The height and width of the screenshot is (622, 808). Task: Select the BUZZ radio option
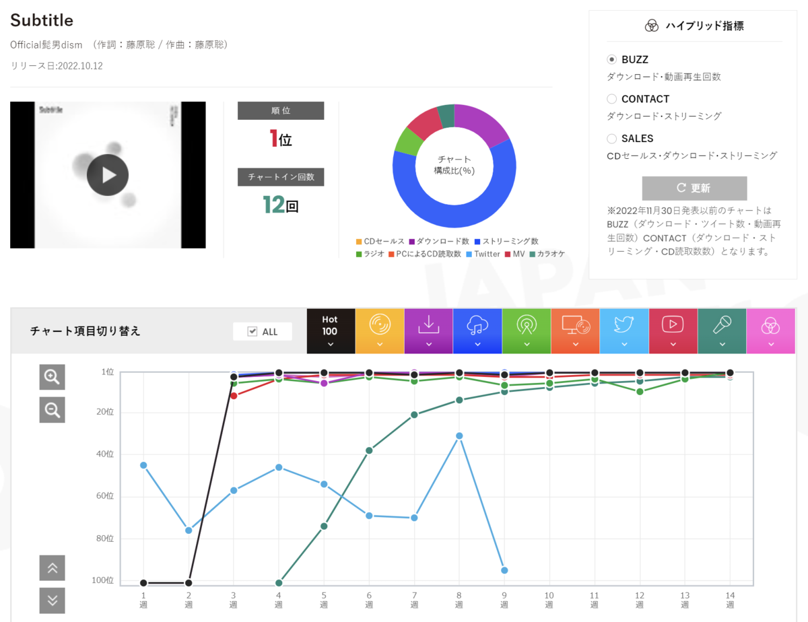pyautogui.click(x=612, y=59)
